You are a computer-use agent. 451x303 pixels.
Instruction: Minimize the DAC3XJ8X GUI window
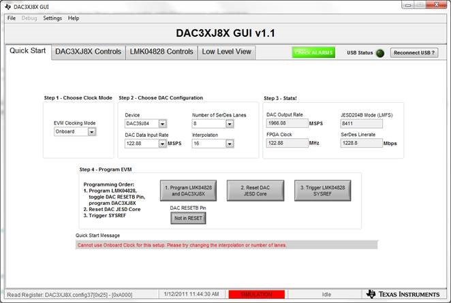click(x=408, y=5)
